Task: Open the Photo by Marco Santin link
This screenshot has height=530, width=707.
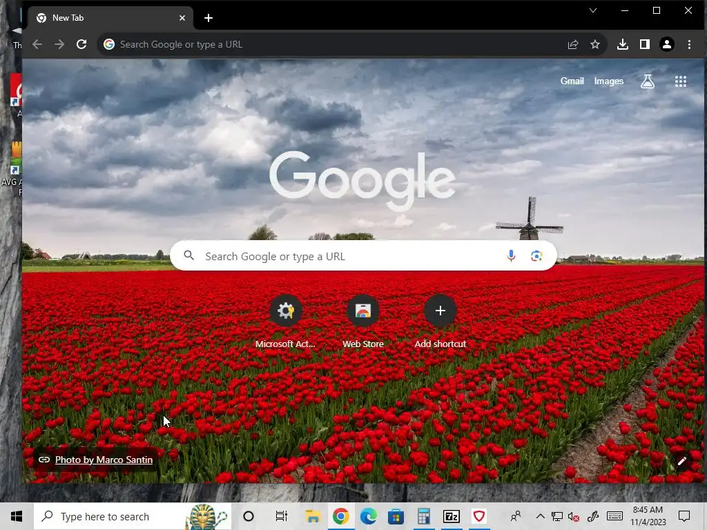Action: tap(104, 460)
